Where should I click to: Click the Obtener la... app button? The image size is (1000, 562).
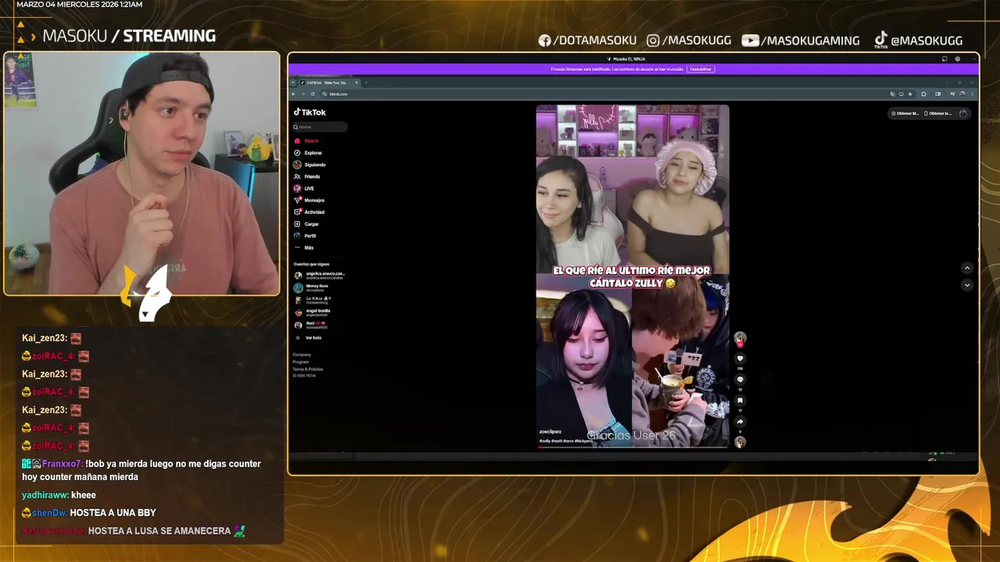(x=937, y=113)
